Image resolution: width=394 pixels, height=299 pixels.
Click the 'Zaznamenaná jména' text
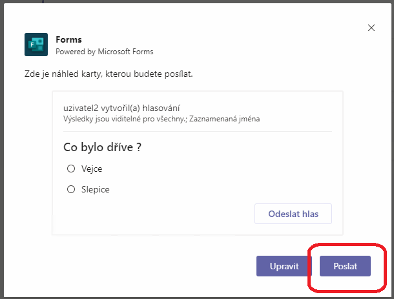(224, 119)
